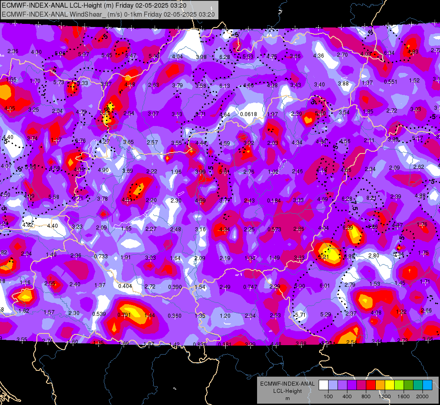Click the WindShear_ 0-1km header line
This screenshot has height=405, width=440.
108,14
